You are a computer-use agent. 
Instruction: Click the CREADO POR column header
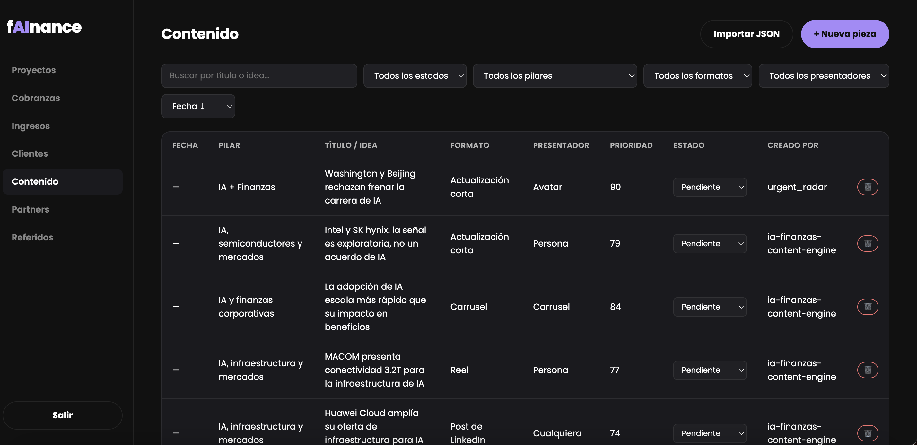coord(792,145)
